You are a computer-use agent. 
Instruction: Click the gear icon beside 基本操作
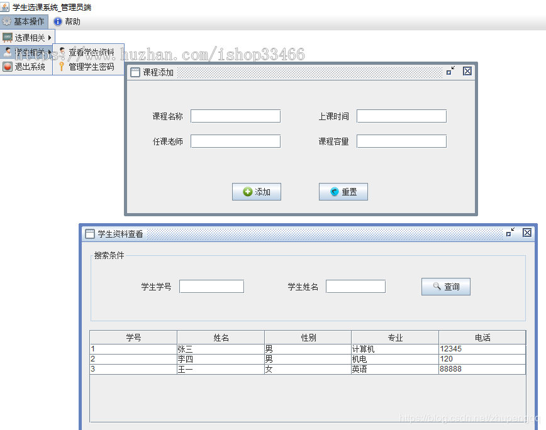tap(7, 21)
